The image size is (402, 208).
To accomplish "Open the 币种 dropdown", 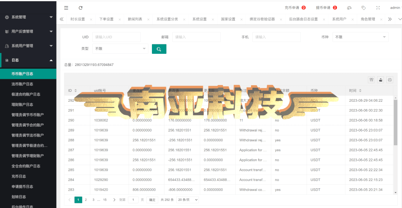I will pyautogui.click(x=360, y=37).
